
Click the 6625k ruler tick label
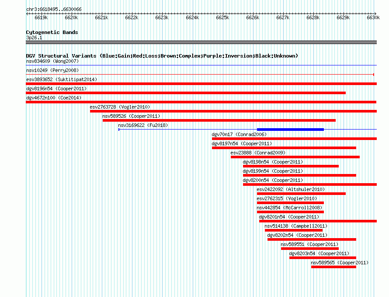222,17
